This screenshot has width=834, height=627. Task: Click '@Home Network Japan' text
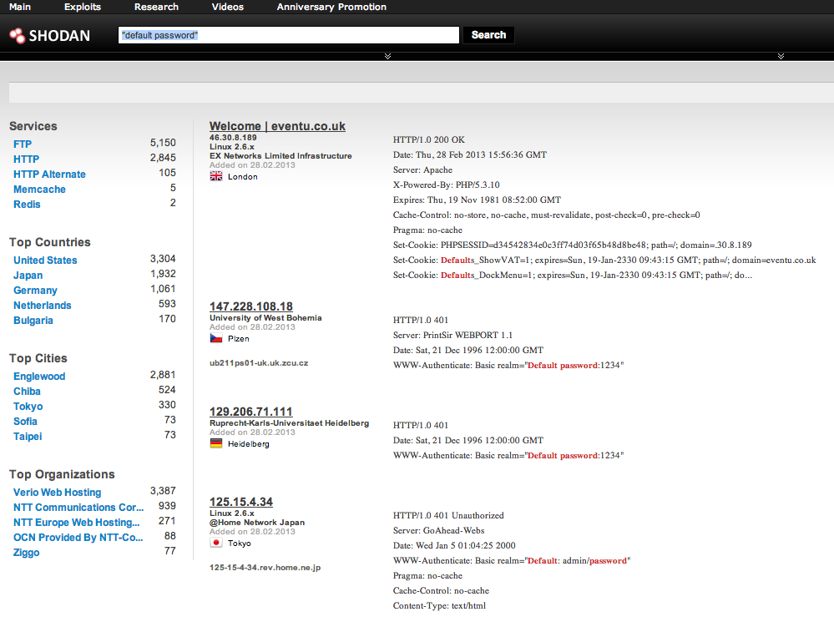click(257, 523)
